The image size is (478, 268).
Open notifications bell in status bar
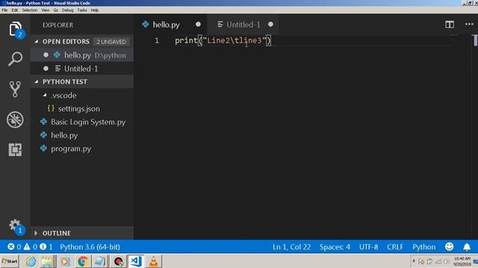tap(467, 247)
